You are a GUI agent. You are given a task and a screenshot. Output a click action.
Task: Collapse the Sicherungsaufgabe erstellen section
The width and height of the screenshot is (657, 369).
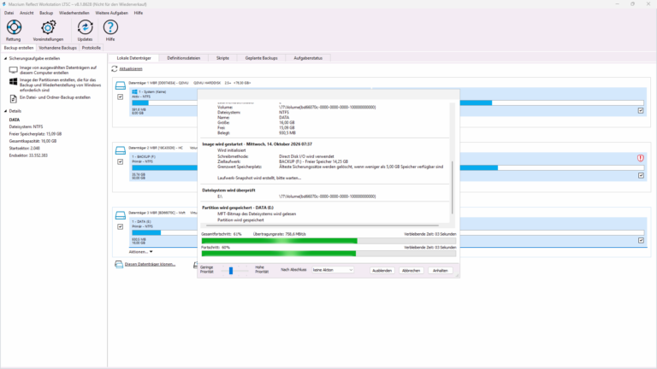[5, 59]
